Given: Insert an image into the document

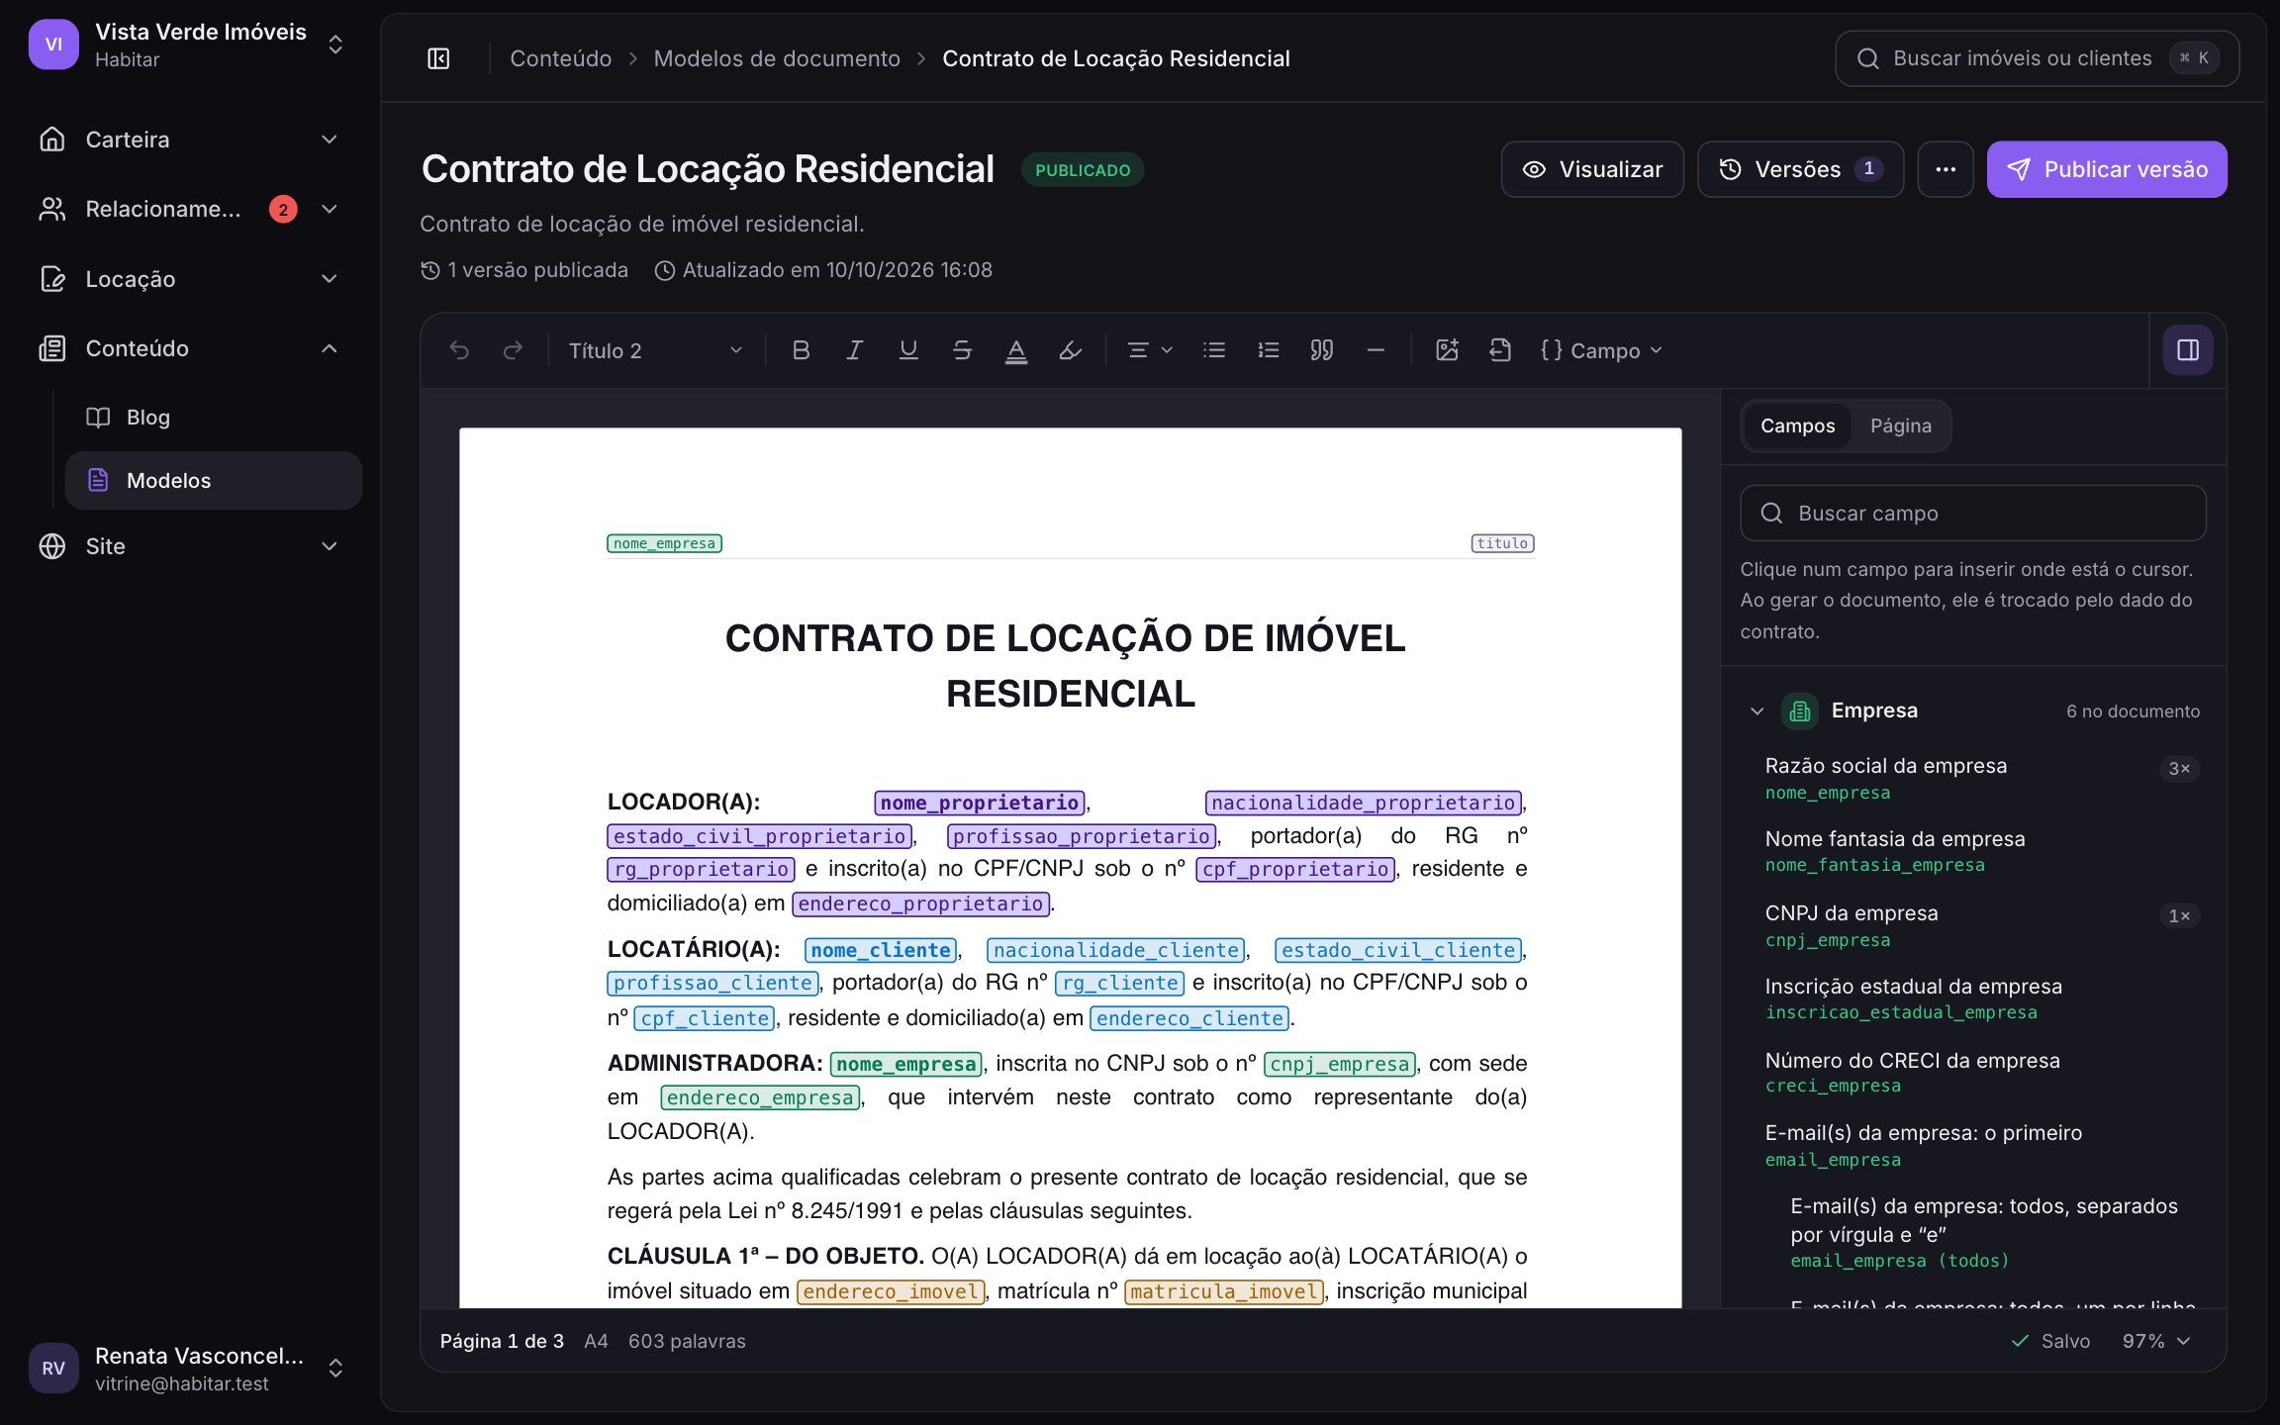Looking at the screenshot, I should click(x=1447, y=350).
